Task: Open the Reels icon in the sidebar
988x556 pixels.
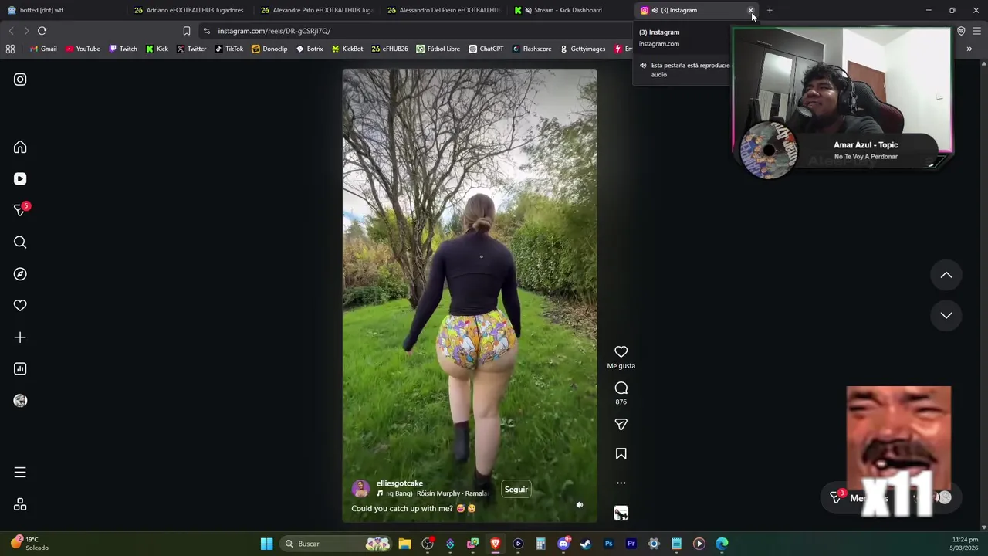Action: pos(20,179)
